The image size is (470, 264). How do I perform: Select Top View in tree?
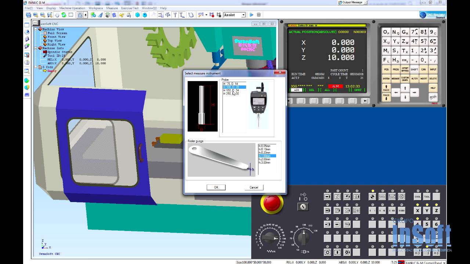(x=54, y=41)
